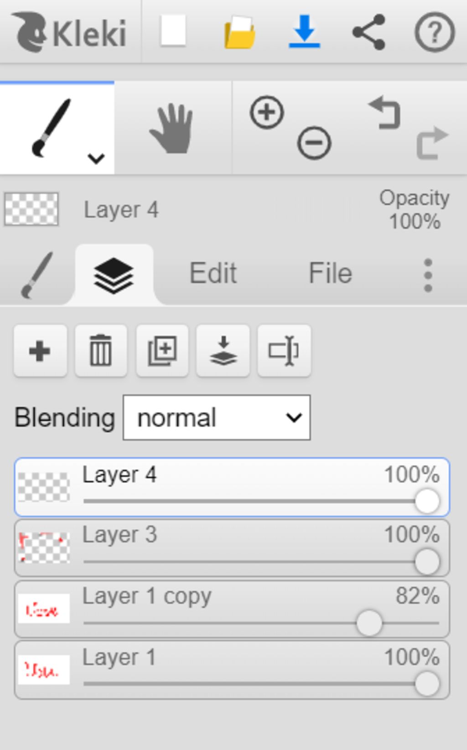Duplicate the layer with the copy button
The image size is (467, 750).
pos(162,351)
